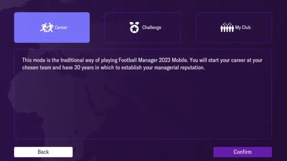Go back using the Back button
Image resolution: width=287 pixels, height=161 pixels.
(43, 152)
